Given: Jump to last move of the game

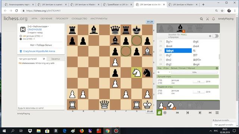Looking at the screenshot, I should [x=210, y=113].
